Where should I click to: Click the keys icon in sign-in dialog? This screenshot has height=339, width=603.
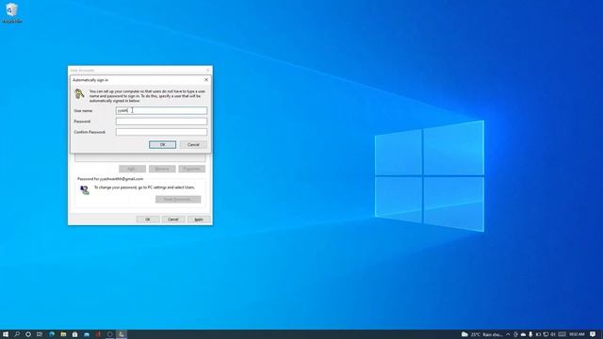point(79,94)
